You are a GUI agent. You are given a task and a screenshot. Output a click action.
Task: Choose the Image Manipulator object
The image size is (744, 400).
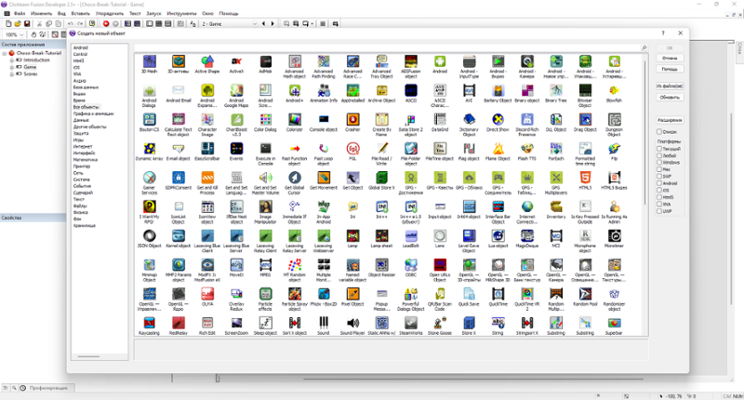coord(265,207)
